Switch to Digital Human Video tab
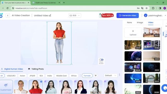 pos(12,69)
